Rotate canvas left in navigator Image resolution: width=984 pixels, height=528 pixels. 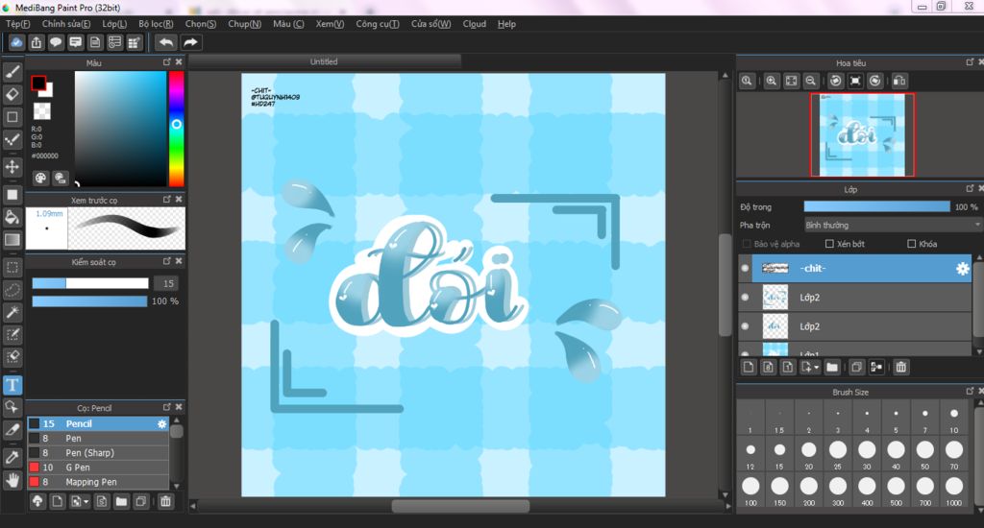[835, 81]
